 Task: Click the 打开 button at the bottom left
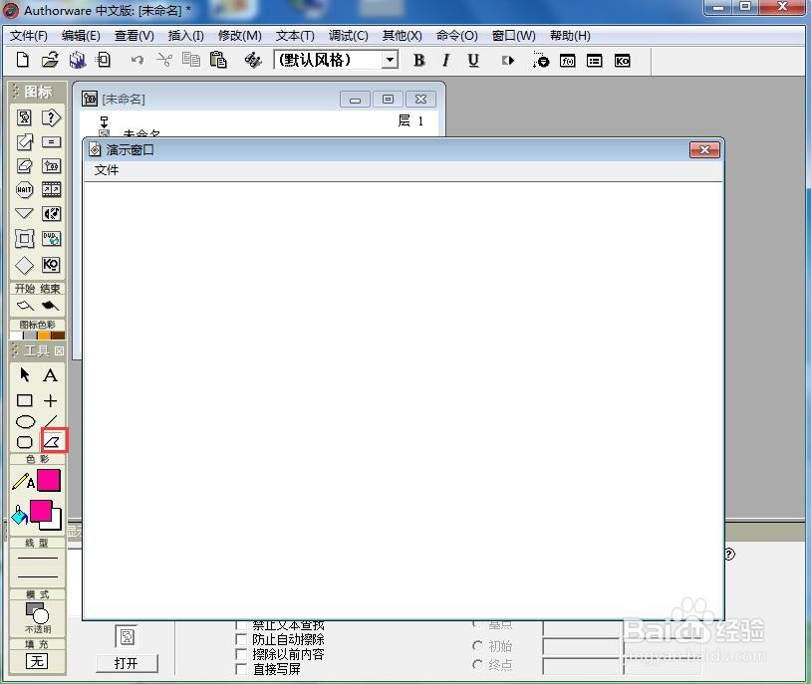[x=127, y=663]
